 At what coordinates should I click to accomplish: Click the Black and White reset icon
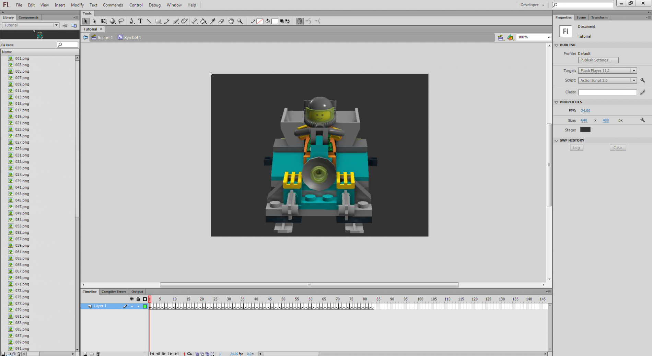pos(282,21)
